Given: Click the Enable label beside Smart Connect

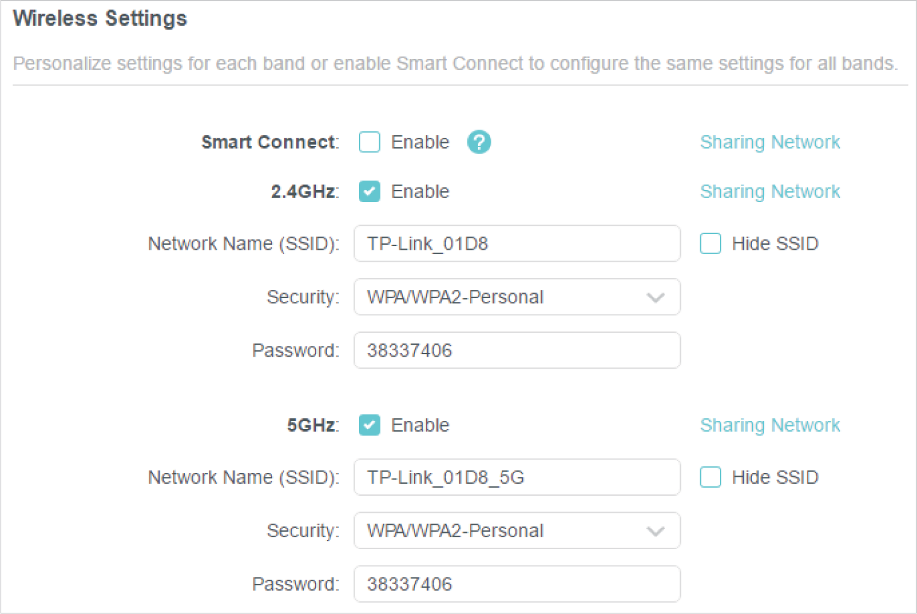Looking at the screenshot, I should click(x=420, y=142).
